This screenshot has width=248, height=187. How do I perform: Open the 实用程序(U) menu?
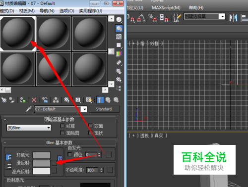coord(91,11)
